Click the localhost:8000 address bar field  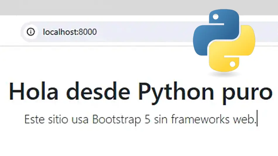149,32
